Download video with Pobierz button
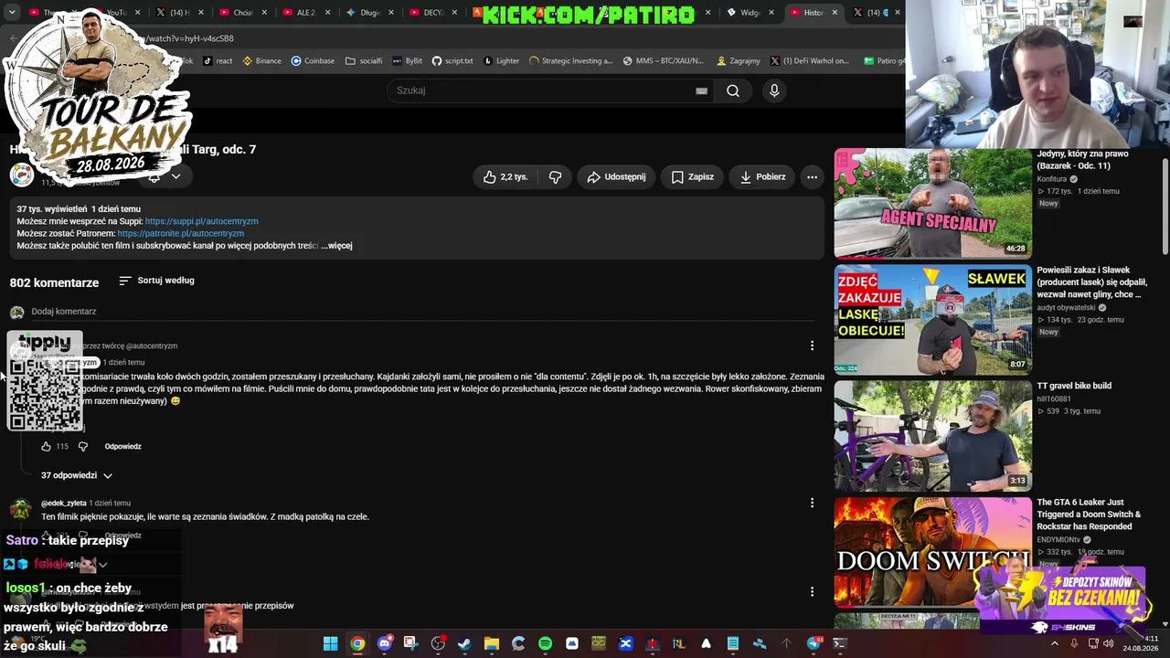Viewport: 1170px width, 658px height. 762,177
